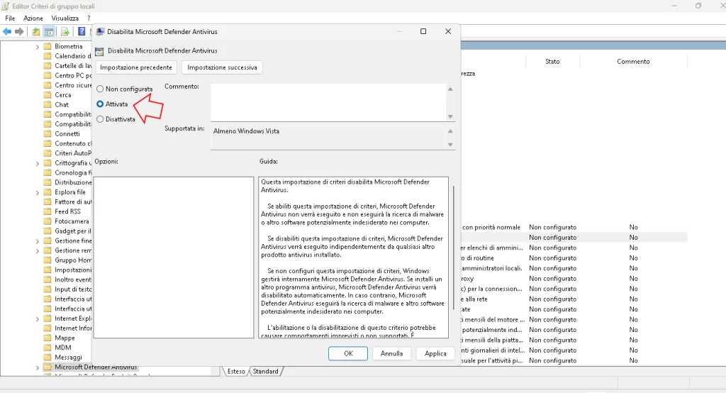Click the grey forward arrow in toolbar

click(19, 31)
